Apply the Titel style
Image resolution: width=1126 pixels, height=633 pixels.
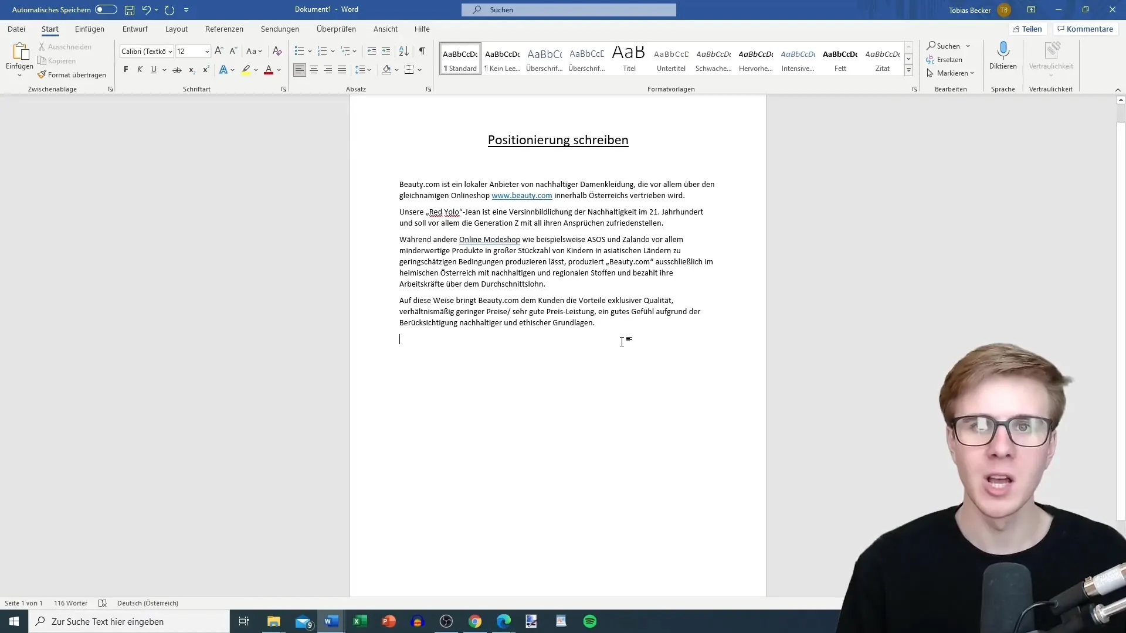click(629, 58)
